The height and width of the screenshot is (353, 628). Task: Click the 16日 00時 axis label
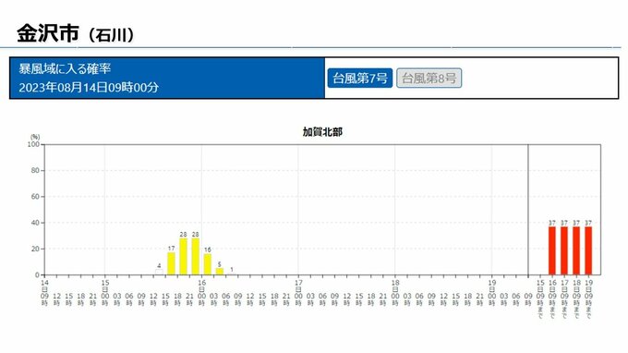[x=201, y=293]
